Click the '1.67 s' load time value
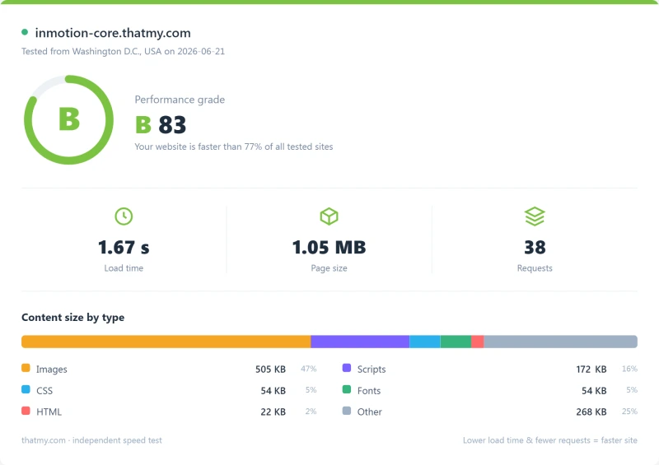 pyautogui.click(x=124, y=248)
